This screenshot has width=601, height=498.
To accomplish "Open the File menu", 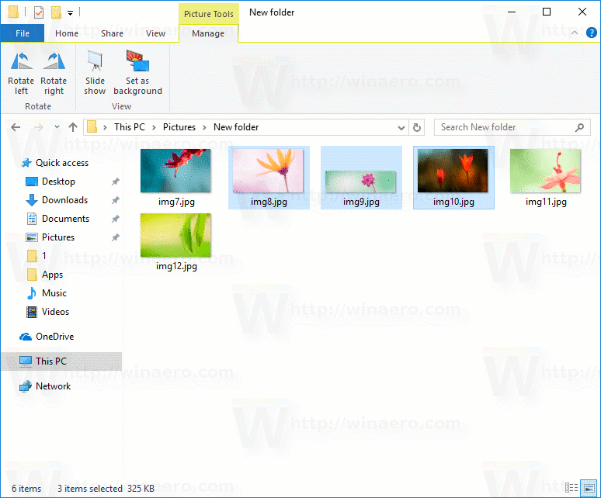I will (23, 33).
